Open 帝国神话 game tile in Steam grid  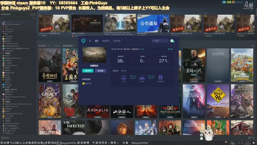pyautogui.click(x=50, y=65)
